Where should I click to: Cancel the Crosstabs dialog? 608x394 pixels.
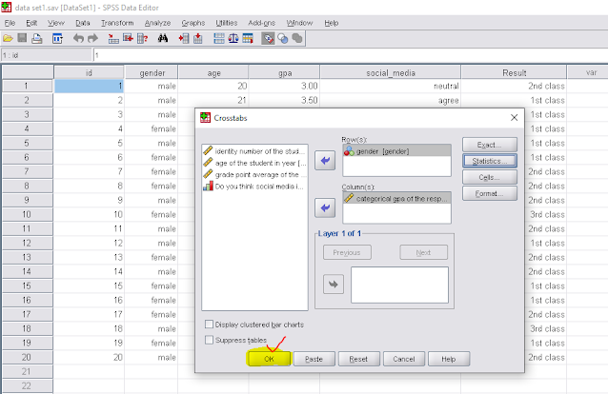click(404, 359)
